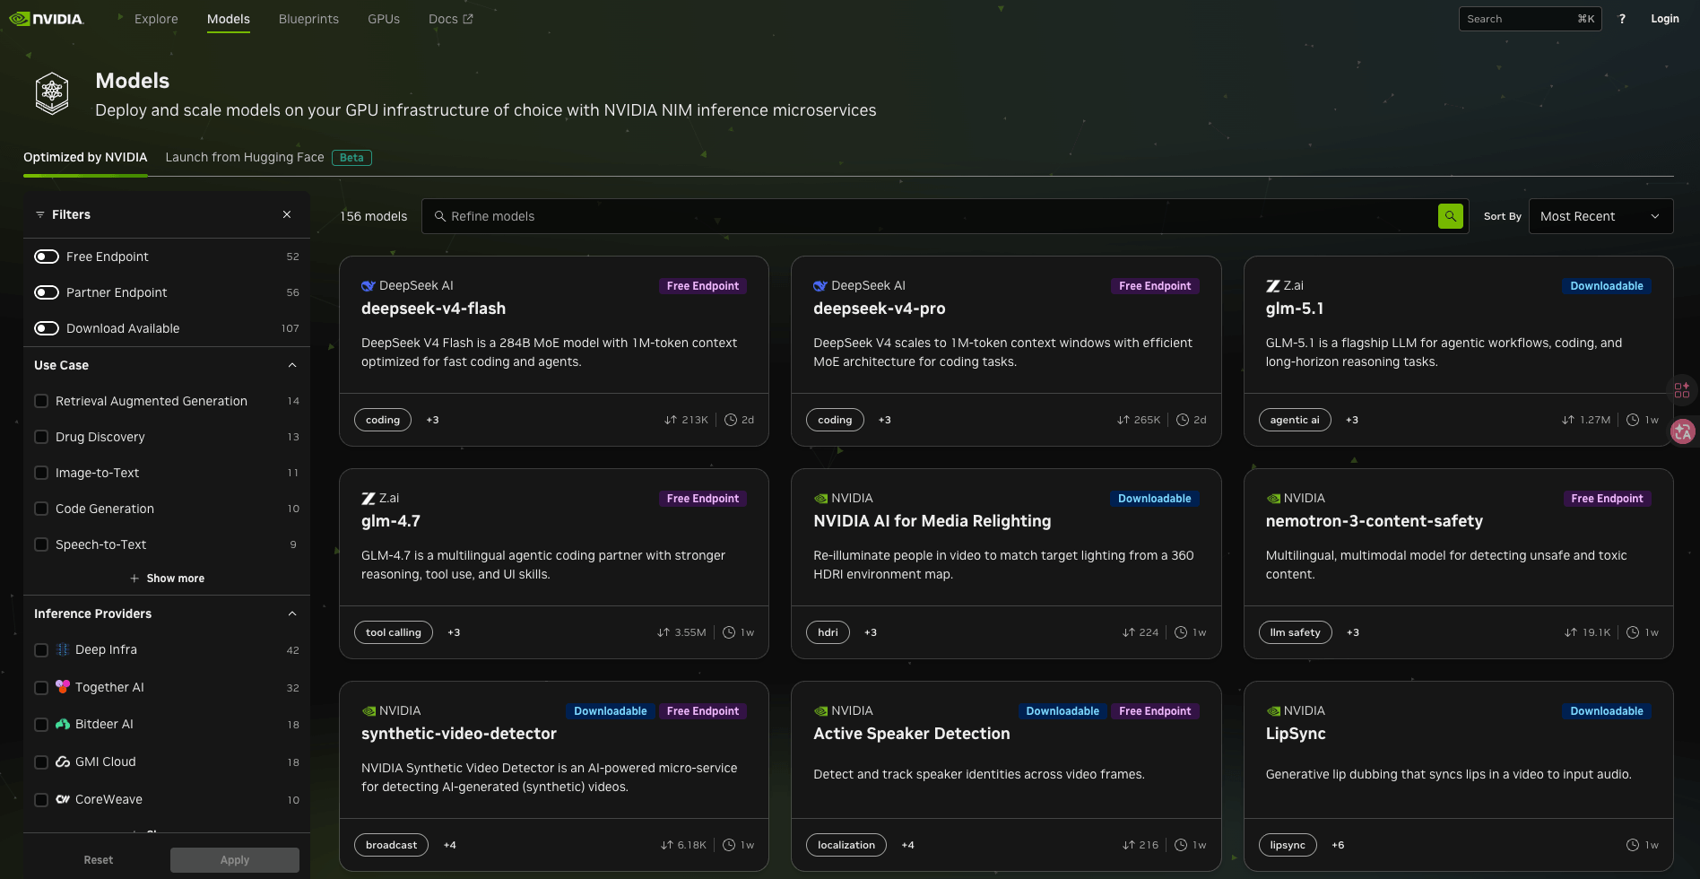Click the tool calling tag on glm-4.7

(394, 632)
